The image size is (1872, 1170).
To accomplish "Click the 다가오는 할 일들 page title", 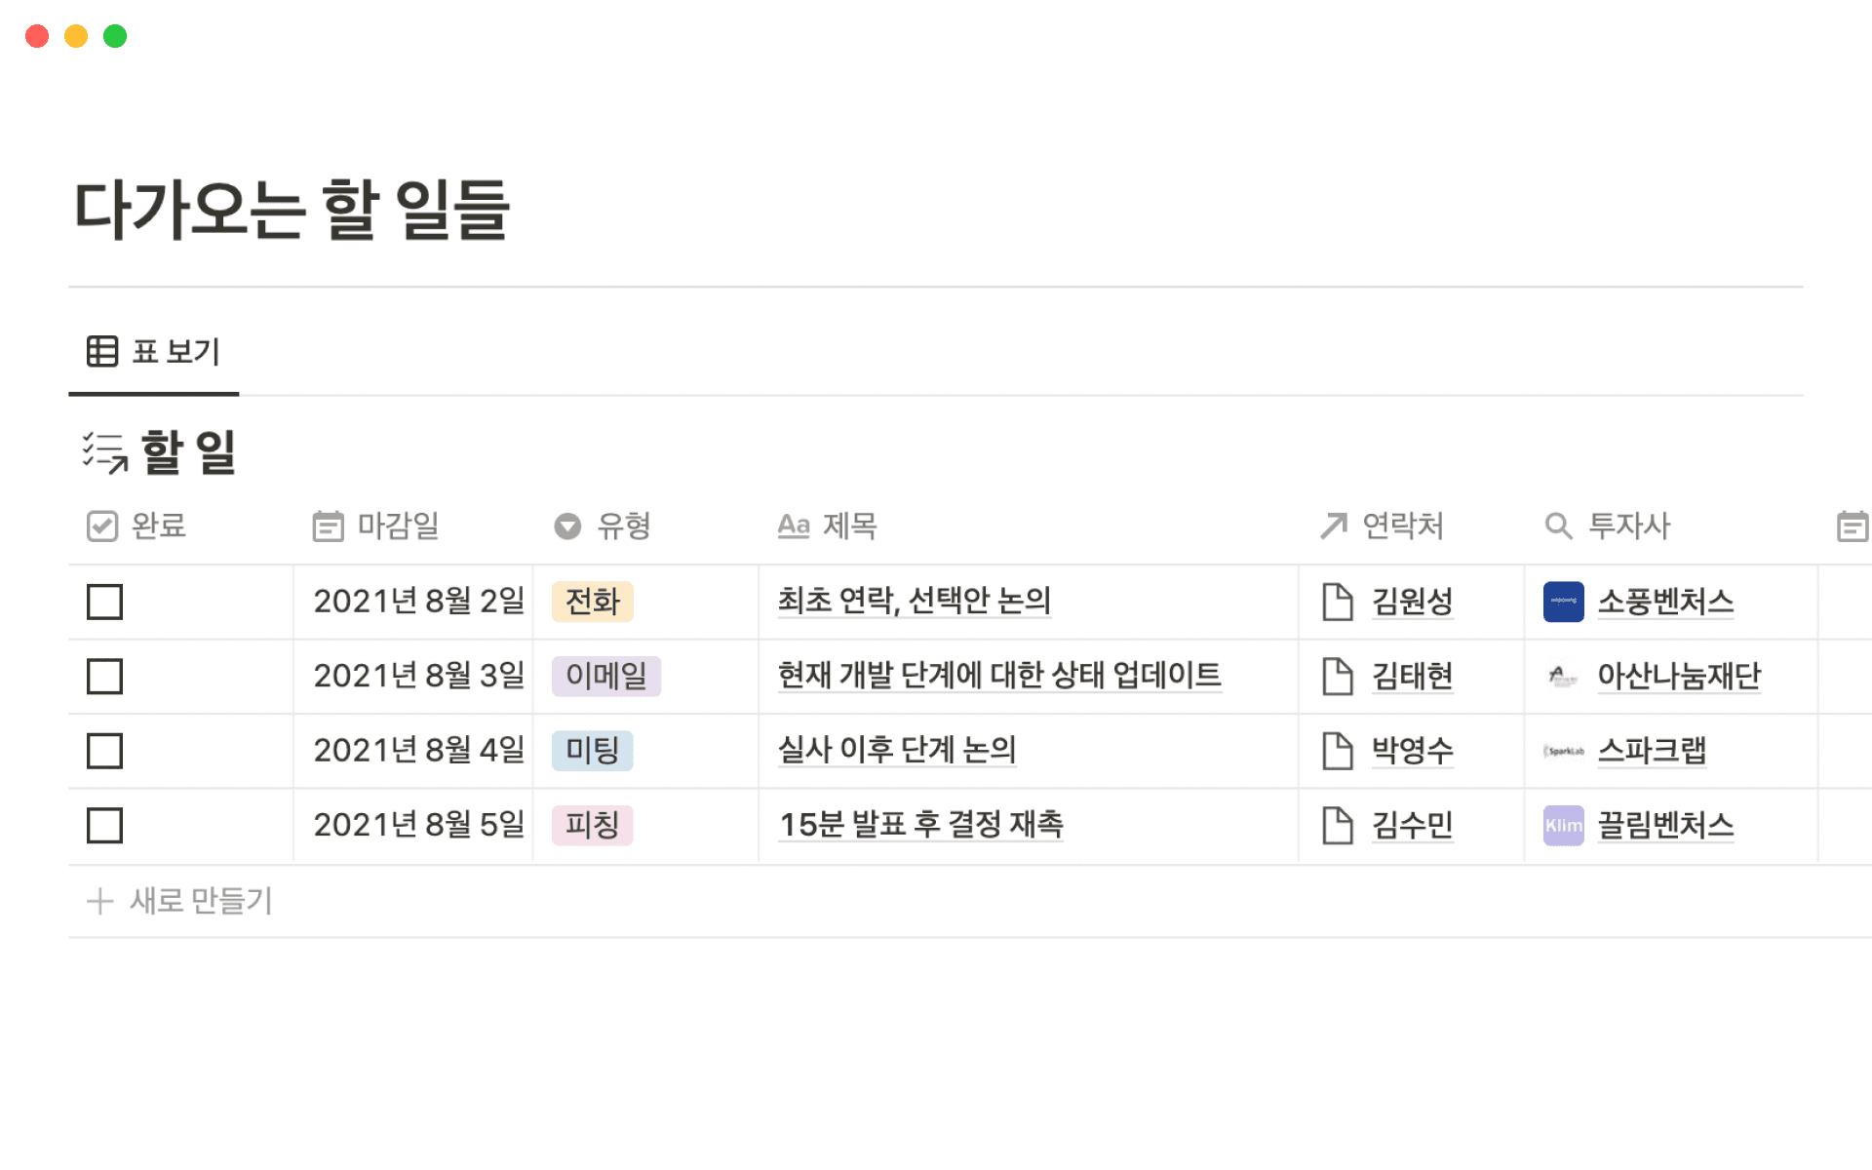I will [292, 210].
